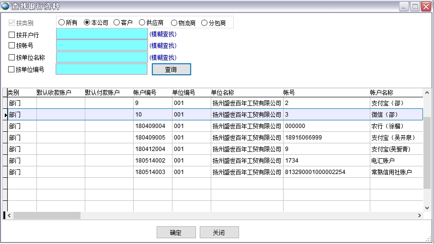
Task: Choose the 供应商 radio button
Action: [x=142, y=23]
